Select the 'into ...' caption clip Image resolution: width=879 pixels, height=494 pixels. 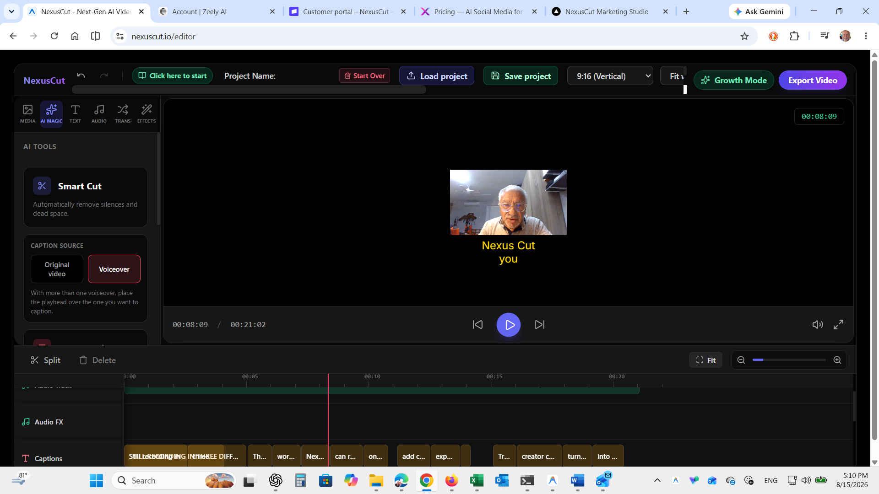(608, 456)
